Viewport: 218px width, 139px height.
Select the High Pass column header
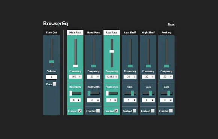[x=75, y=33]
